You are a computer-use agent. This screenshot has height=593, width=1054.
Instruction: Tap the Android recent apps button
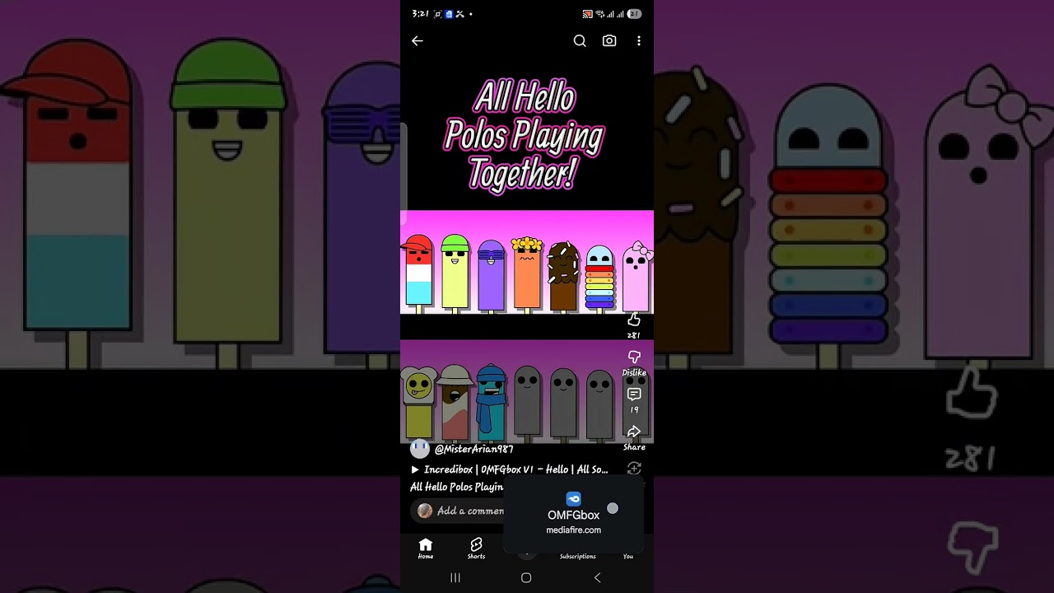coord(455,578)
